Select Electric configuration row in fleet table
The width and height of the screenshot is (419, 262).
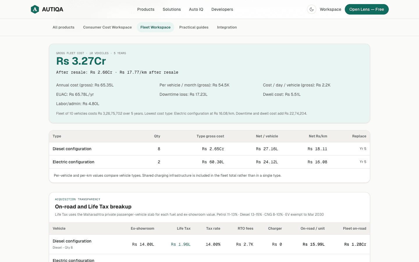pyautogui.click(x=210, y=162)
